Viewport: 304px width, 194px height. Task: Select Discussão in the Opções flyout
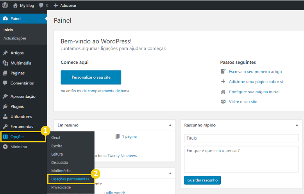[x=59, y=162]
